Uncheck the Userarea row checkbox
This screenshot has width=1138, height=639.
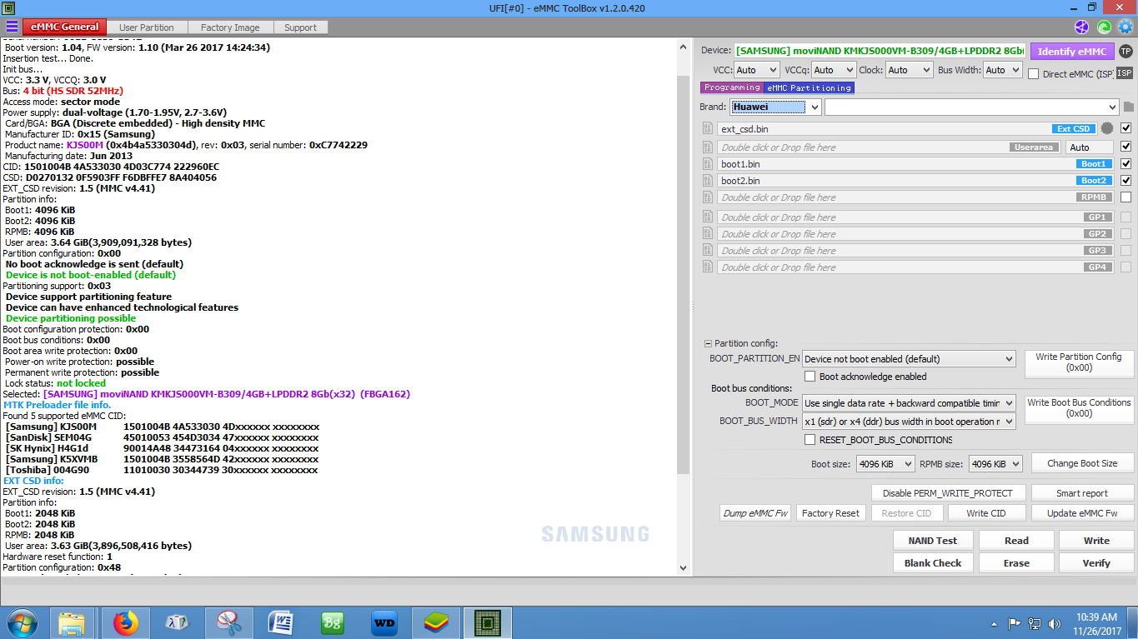(1126, 147)
